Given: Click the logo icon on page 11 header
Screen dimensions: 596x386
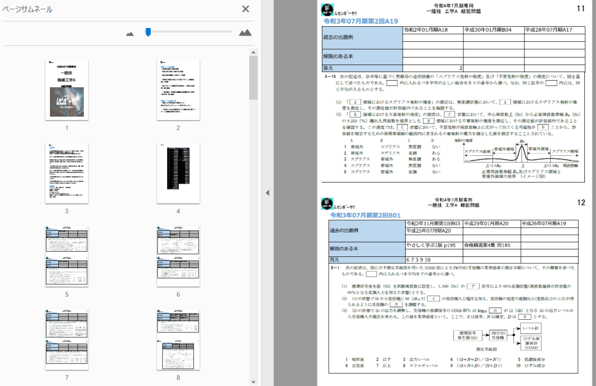Looking at the screenshot, I should coord(327,10).
